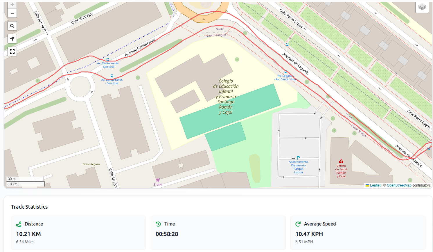Click the Eroski supermarket cart icon
Image resolution: width=433 pixels, height=252 pixels.
(x=158, y=180)
